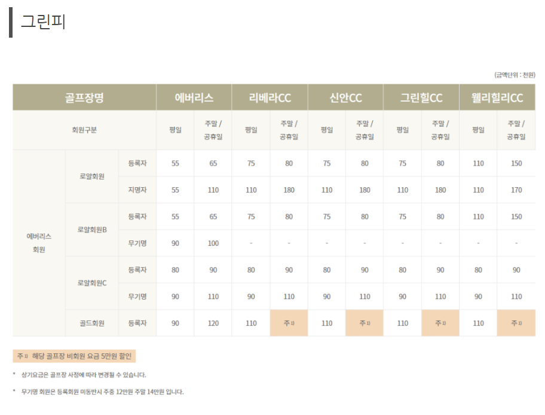Click the 100 value in 로얄회원B 무기명 row
This screenshot has height=415, width=545.
[213, 243]
